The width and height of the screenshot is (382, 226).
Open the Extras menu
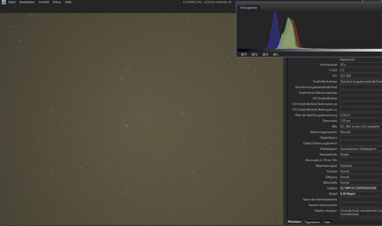pyautogui.click(x=57, y=3)
